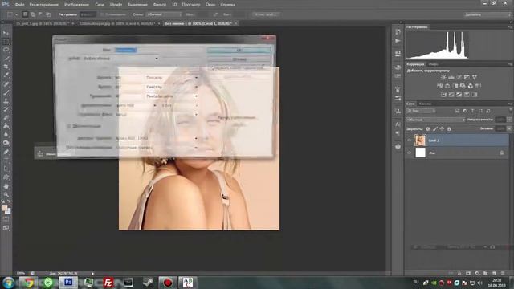Viewport: 514px width, 289px height.
Task: Select the Eraser tool
Action: tap(6, 118)
